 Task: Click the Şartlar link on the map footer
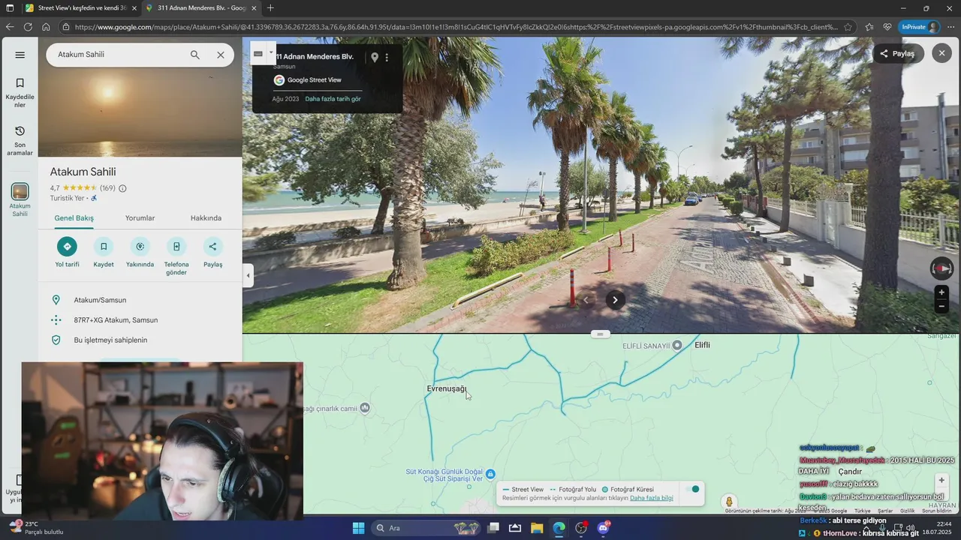click(885, 511)
